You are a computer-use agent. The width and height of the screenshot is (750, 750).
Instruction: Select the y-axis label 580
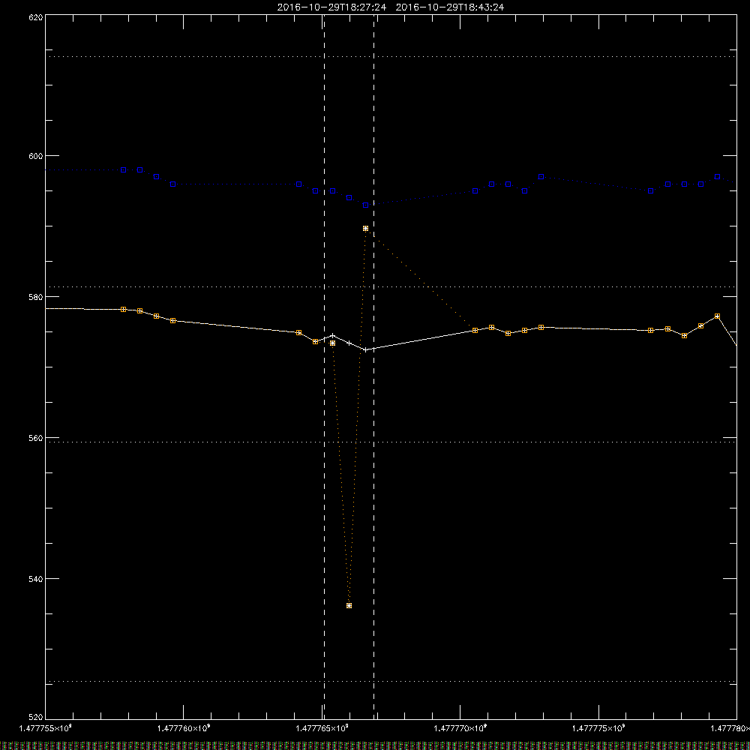tap(36, 297)
